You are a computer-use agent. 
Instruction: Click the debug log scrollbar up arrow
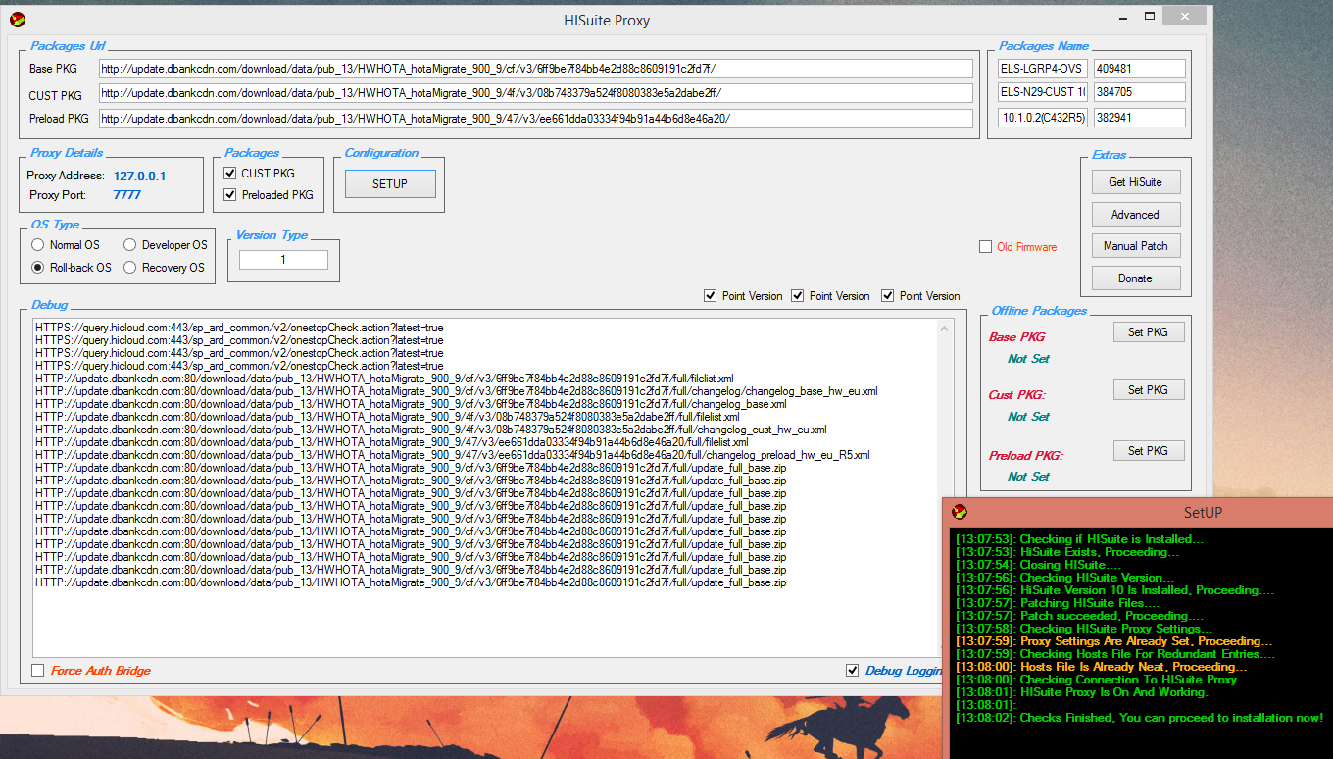click(x=944, y=329)
